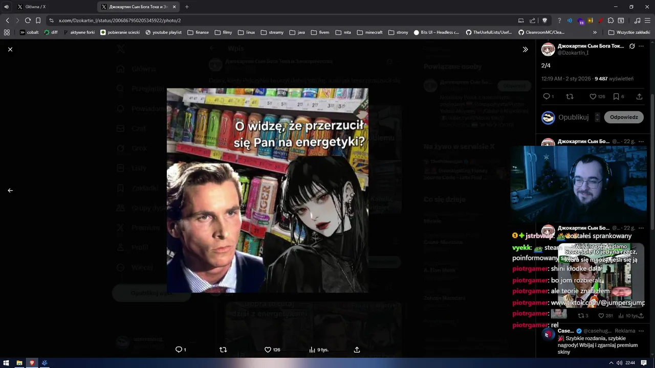Open the 9 487 wyświetleń view count
Viewport: 655px width, 368px height.
tap(614, 79)
